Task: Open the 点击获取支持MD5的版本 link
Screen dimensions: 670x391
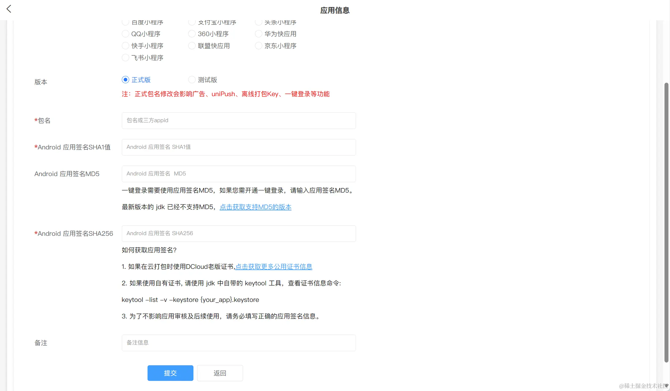Action: (255, 207)
